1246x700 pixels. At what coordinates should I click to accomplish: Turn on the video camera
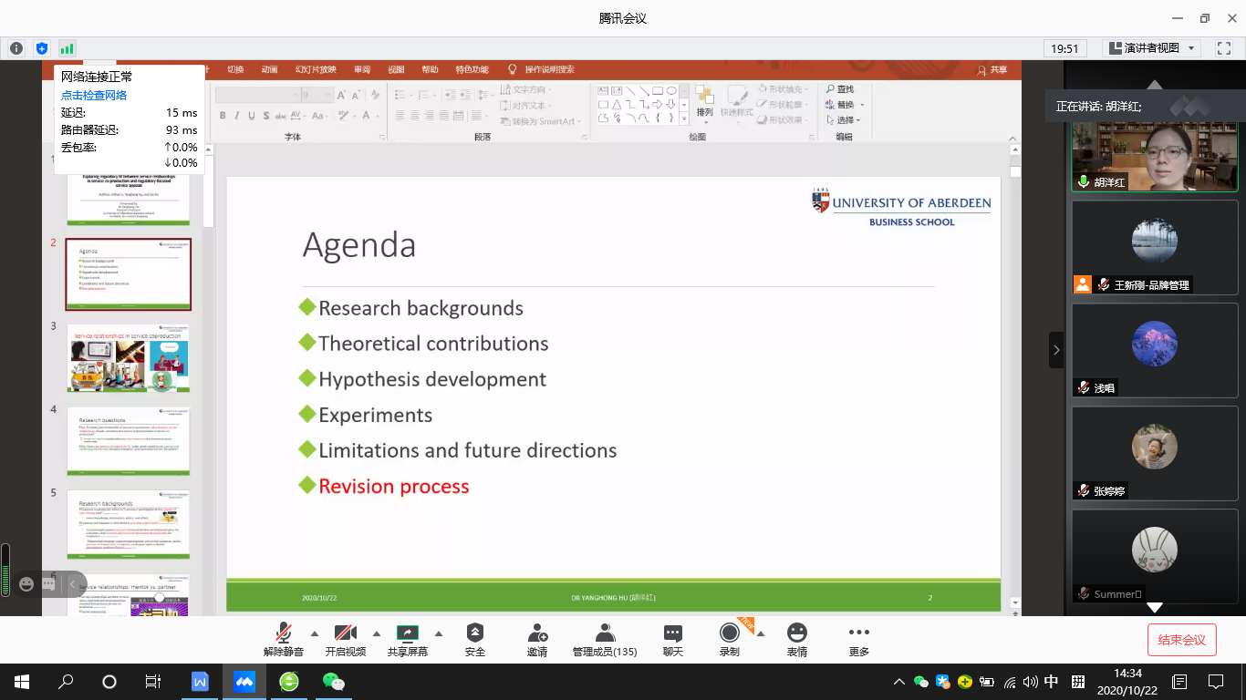[x=345, y=633]
